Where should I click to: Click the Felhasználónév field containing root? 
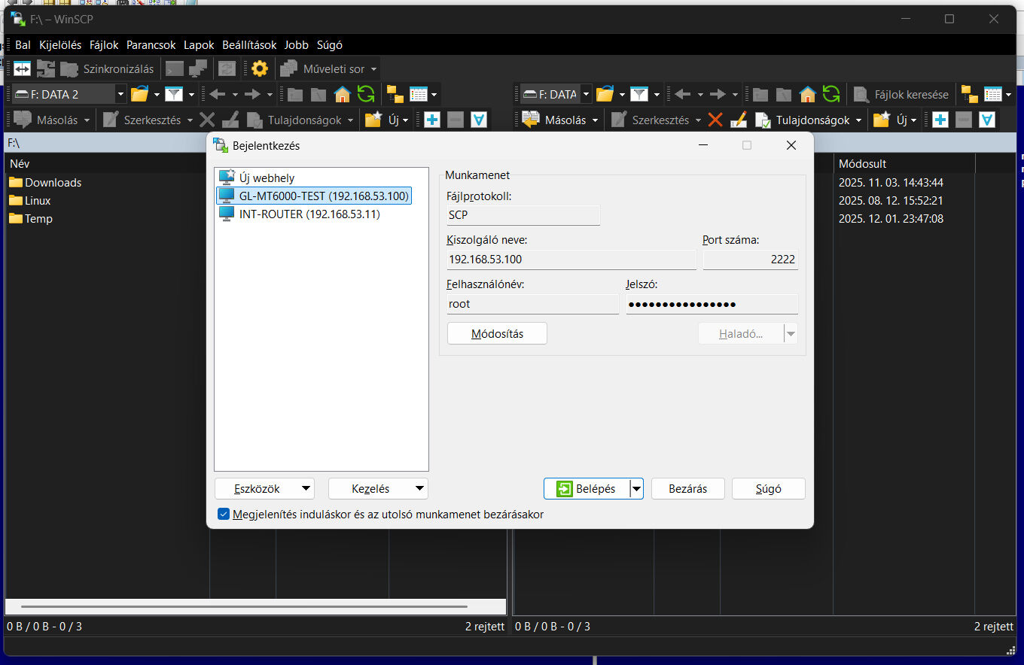[532, 304]
